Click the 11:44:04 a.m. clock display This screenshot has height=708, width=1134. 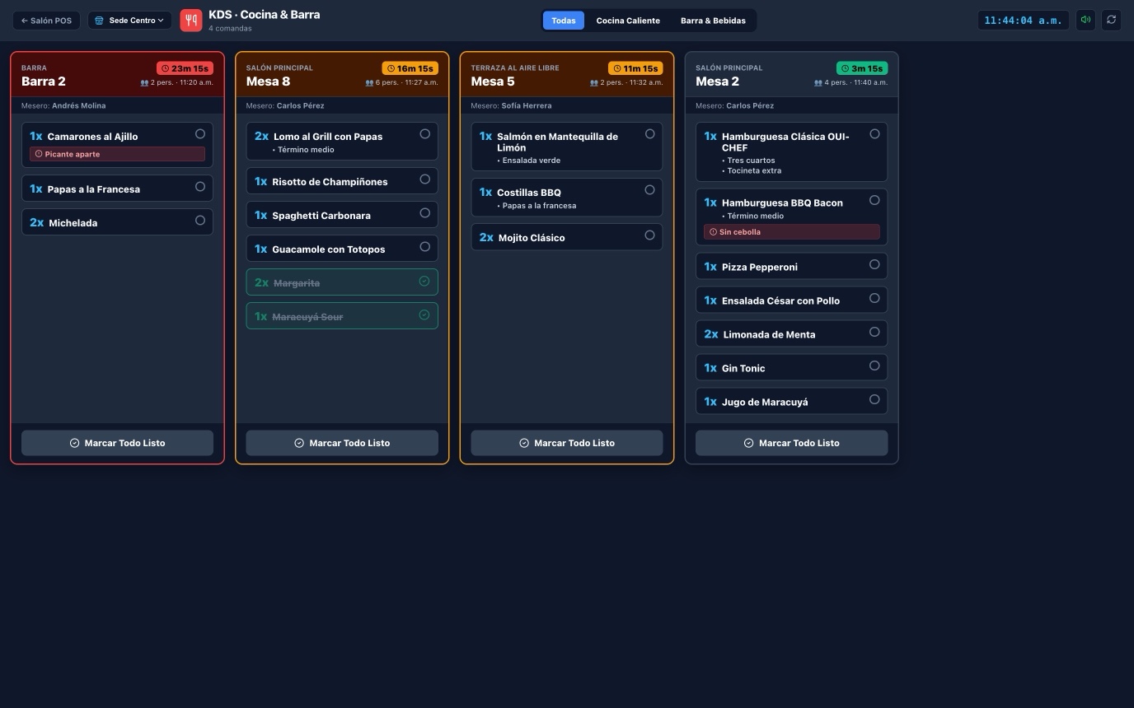pyautogui.click(x=1024, y=21)
